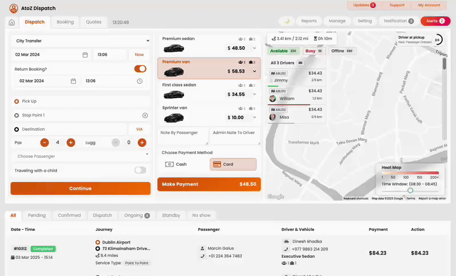Click William's driver avatar
Viewport: 456px width, 276px height.
(x=272, y=98)
